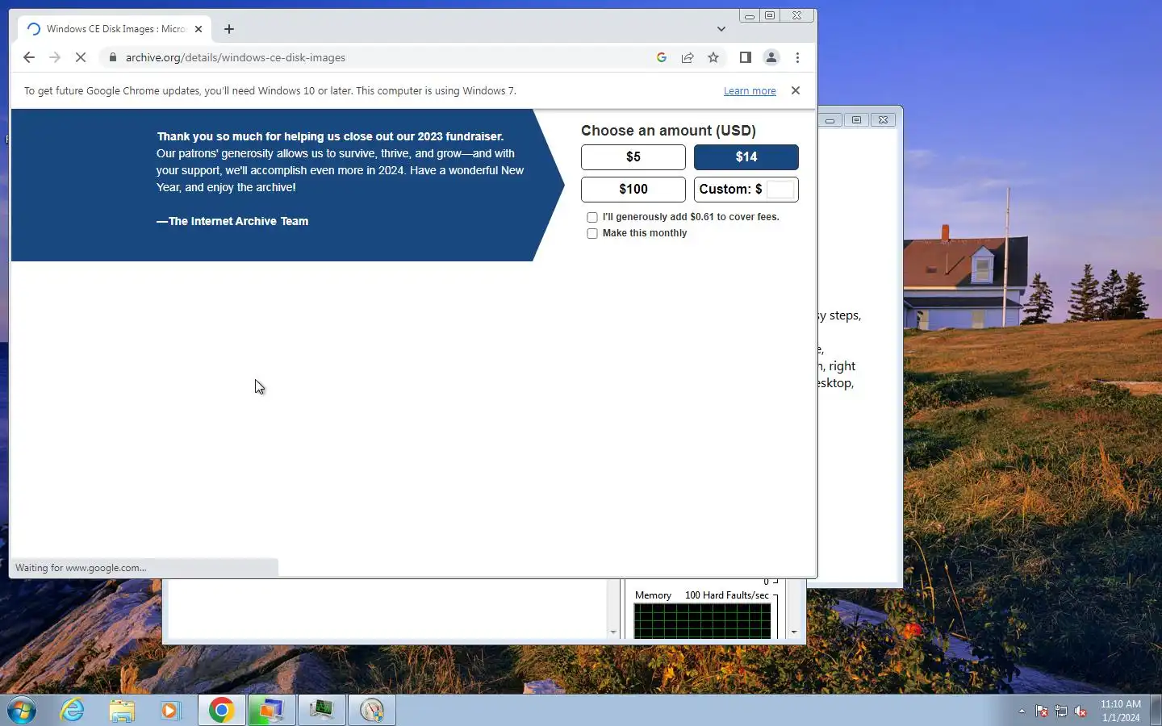
Task: Open a new tab with the plus button
Action: coord(229,29)
